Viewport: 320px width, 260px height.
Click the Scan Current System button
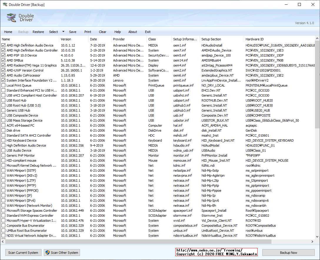[x=23, y=252]
